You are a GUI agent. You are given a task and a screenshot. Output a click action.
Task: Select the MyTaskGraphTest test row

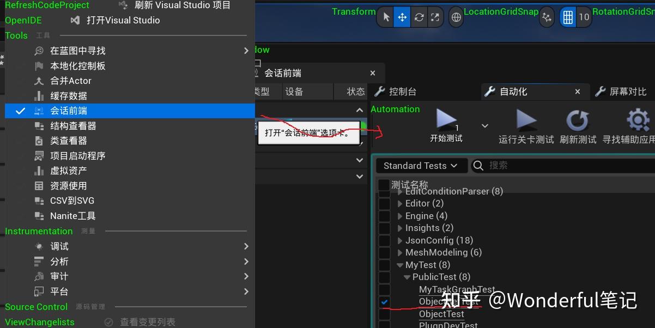[x=457, y=290]
